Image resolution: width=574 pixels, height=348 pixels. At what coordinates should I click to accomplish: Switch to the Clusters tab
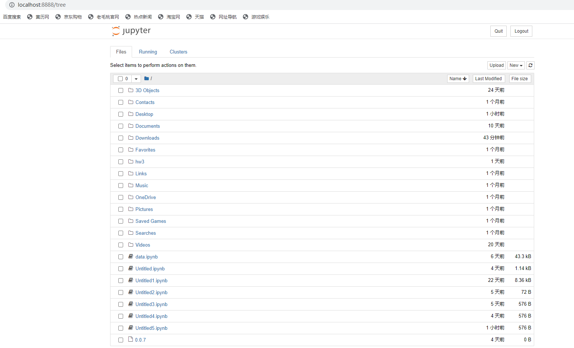tap(178, 52)
